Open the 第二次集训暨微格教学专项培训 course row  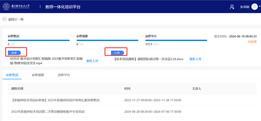[132, 112]
